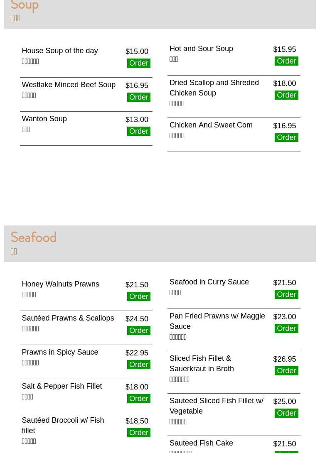Click Order for Wanton Soup

(x=138, y=131)
